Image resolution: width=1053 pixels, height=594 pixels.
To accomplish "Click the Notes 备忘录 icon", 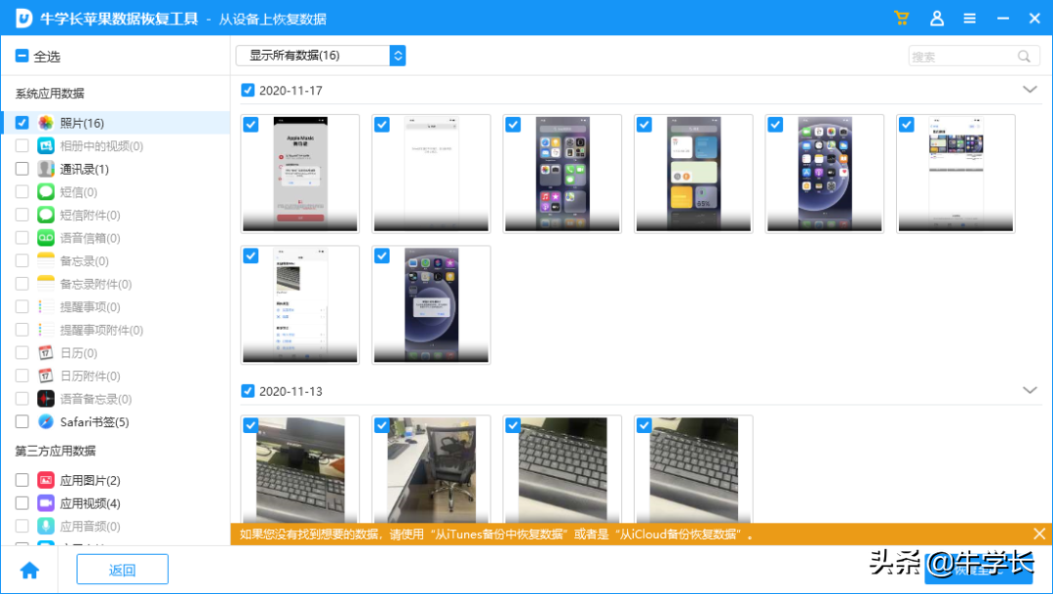I will [x=46, y=260].
